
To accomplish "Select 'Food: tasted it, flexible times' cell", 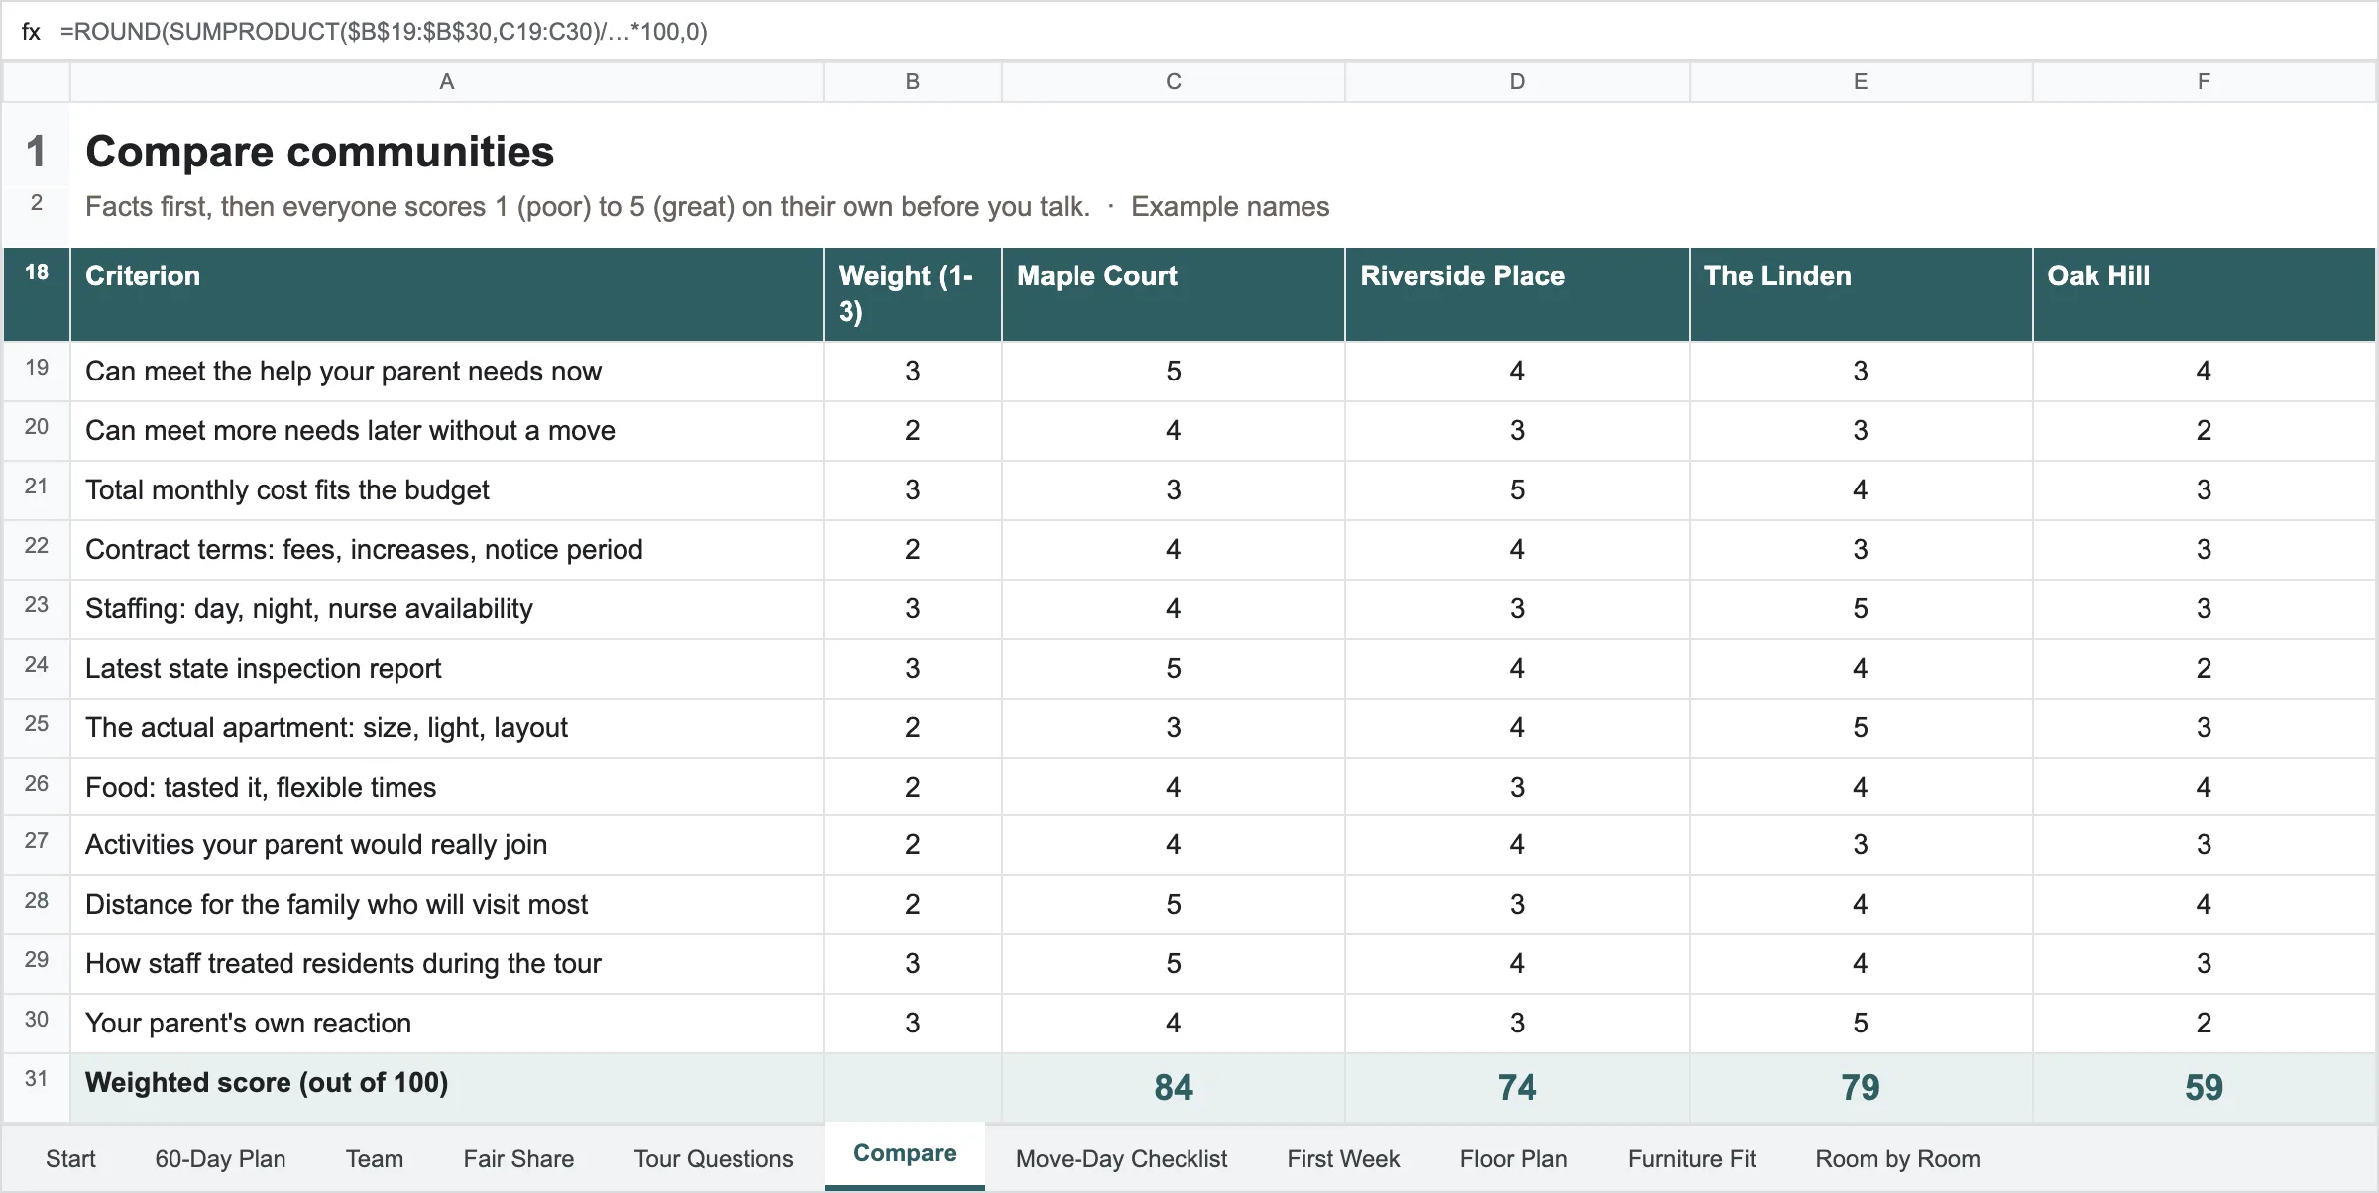I will pos(447,787).
